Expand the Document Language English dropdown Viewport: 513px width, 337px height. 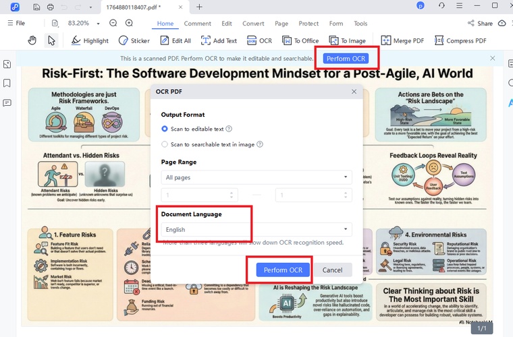click(256, 229)
